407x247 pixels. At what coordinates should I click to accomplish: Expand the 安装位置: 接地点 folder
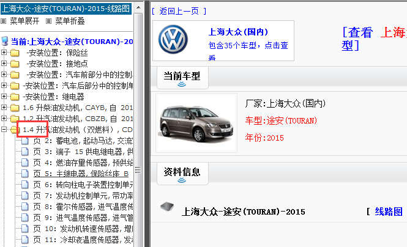click(4, 63)
